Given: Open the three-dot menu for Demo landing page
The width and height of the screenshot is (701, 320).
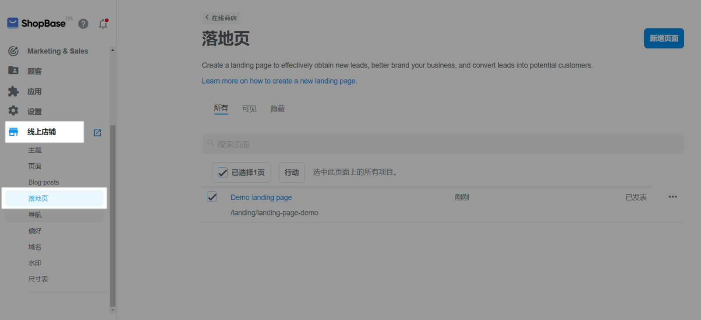Looking at the screenshot, I should (x=673, y=197).
